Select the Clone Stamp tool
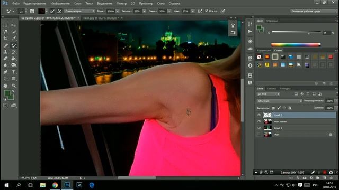This screenshot has width=339, height=190. [x=5, y=52]
